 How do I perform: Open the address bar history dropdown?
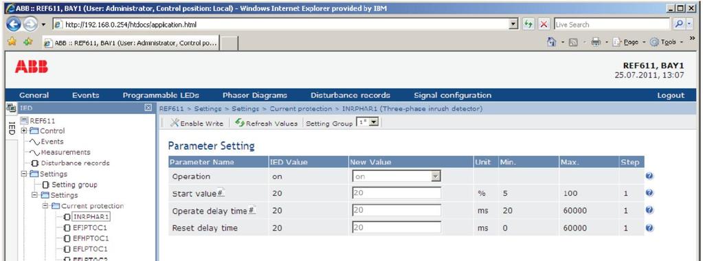click(514, 24)
